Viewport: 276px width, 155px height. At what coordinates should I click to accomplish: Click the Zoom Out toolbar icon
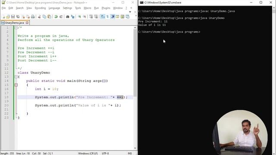[x=85, y=17]
